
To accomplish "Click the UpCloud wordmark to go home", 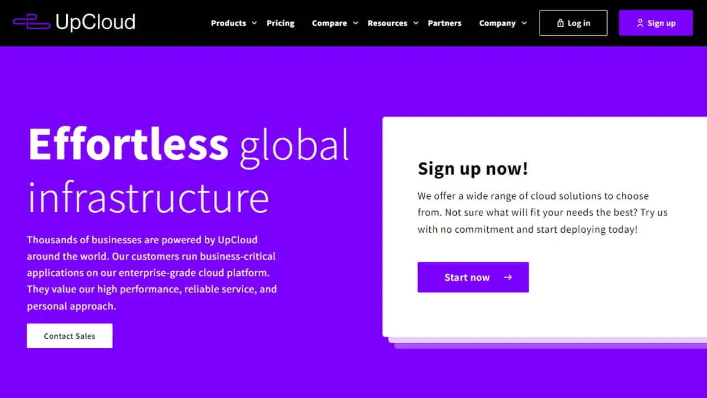I will pyautogui.click(x=95, y=22).
